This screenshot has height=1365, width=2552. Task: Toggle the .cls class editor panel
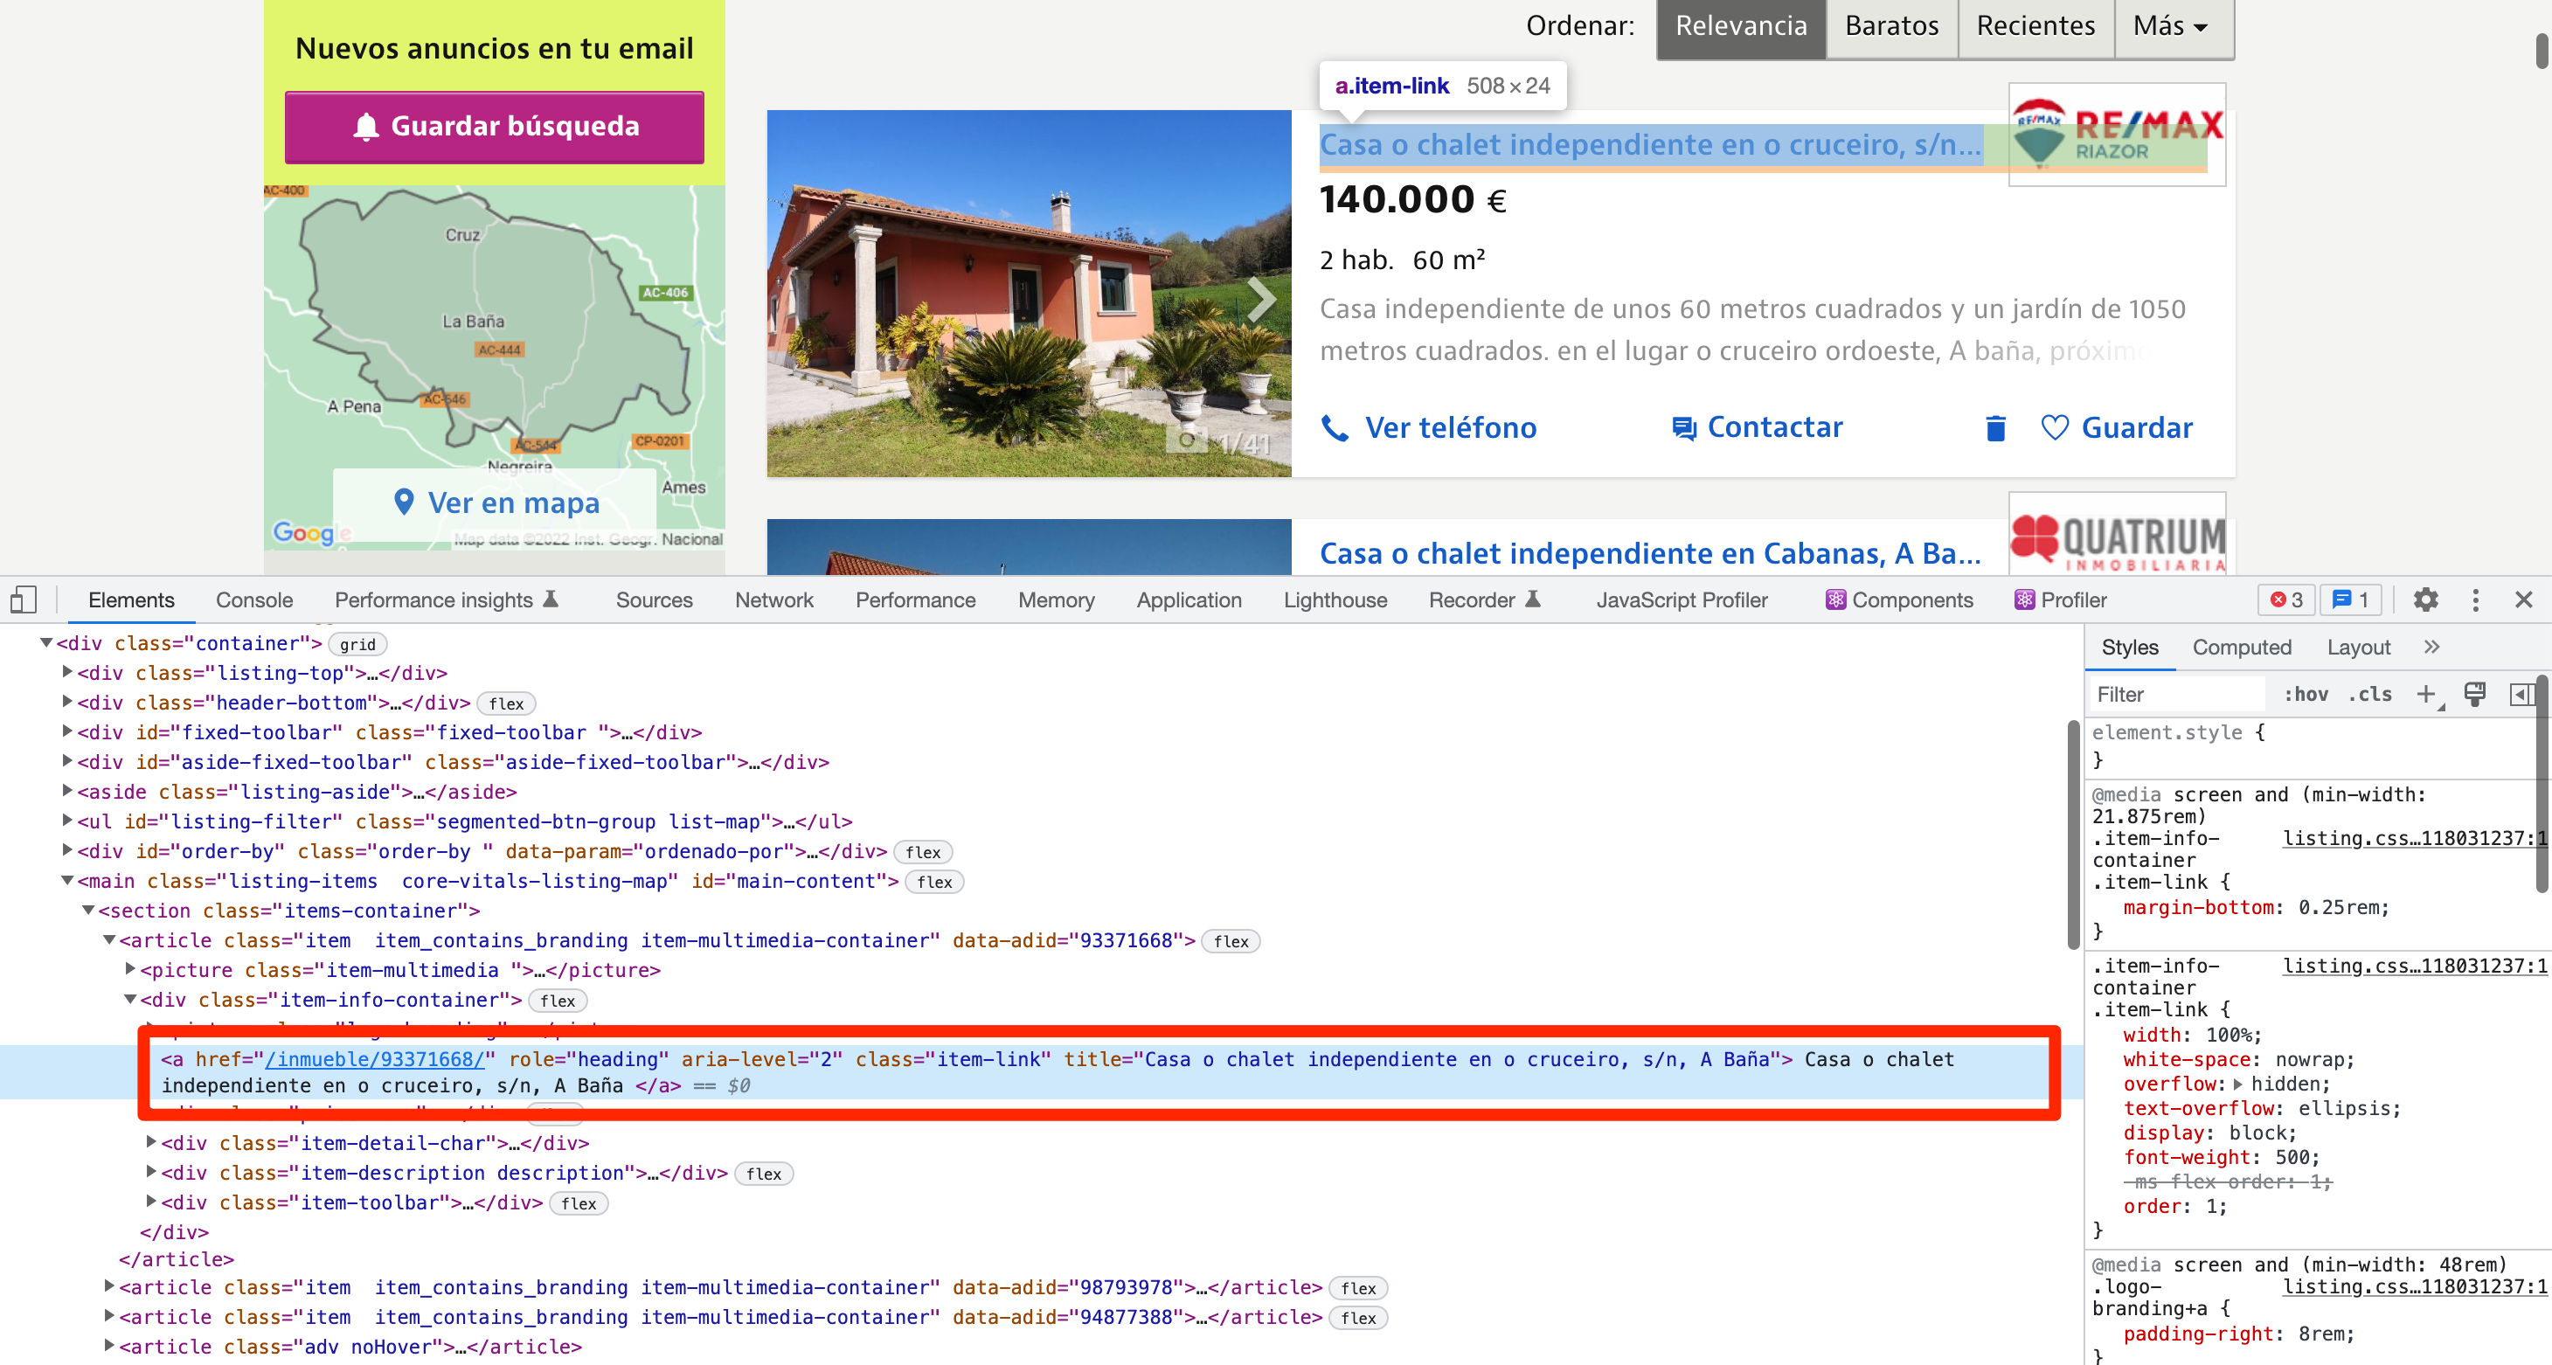(2376, 695)
